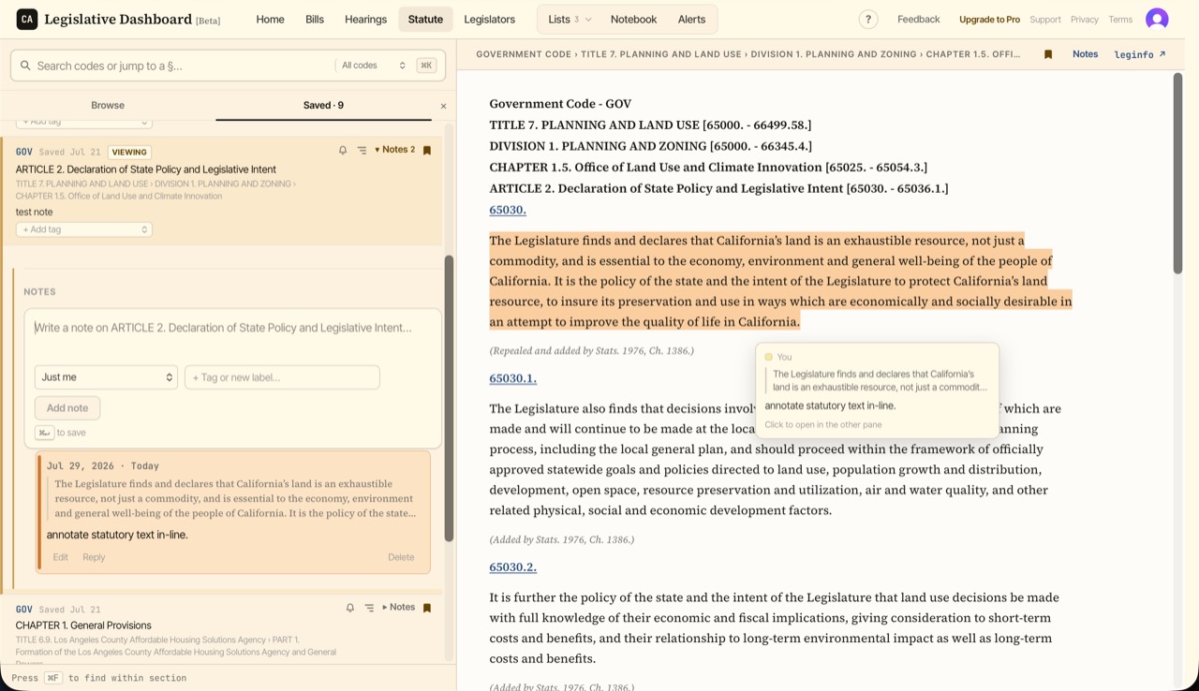The image size is (1199, 691).
Task: Open section 65030.2. link
Action: click(x=512, y=566)
